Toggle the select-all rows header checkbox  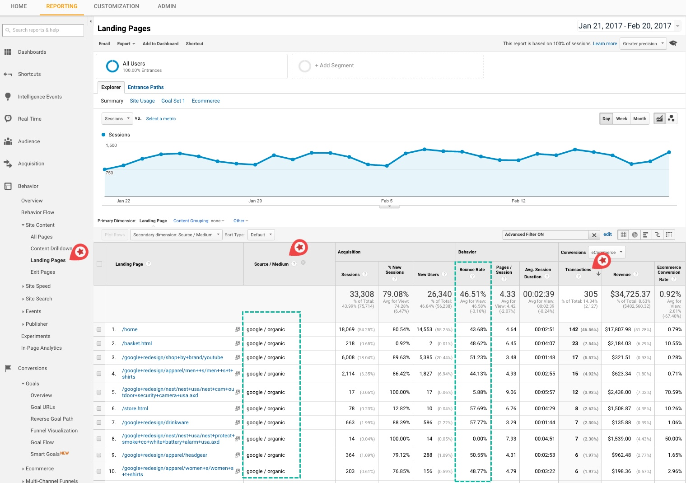99,264
